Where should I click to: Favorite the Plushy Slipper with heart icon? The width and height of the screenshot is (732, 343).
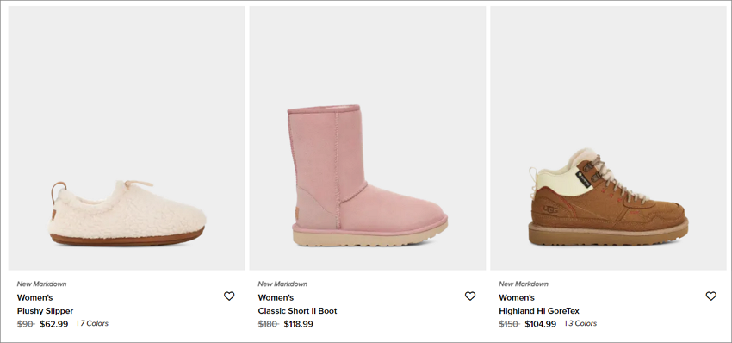pyautogui.click(x=229, y=296)
